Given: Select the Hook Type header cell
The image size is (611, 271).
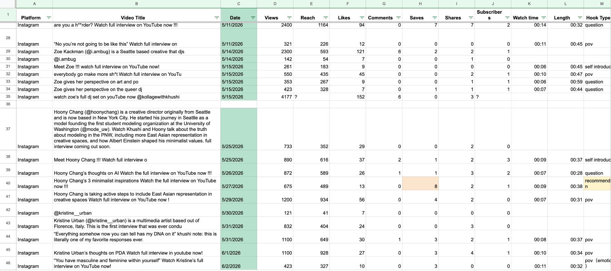Looking at the screenshot, I should tap(597, 15).
